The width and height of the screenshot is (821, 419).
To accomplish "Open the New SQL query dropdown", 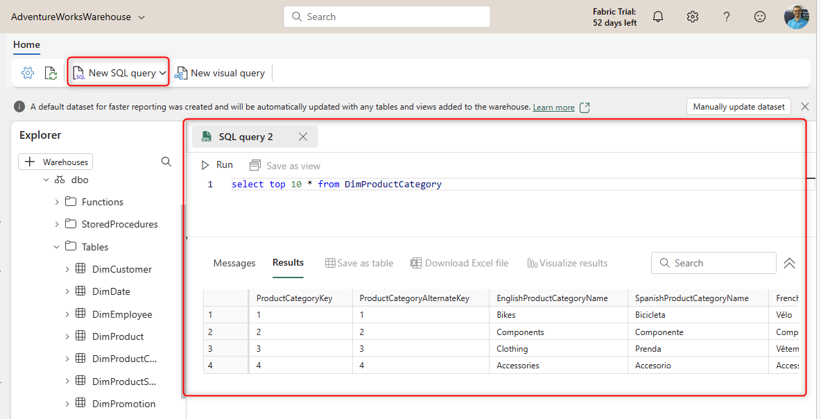I will [x=162, y=73].
